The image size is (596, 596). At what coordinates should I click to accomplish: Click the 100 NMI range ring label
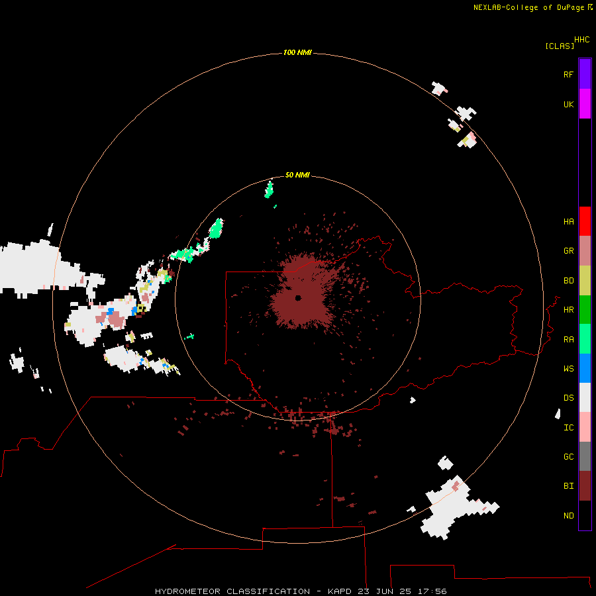click(x=297, y=52)
